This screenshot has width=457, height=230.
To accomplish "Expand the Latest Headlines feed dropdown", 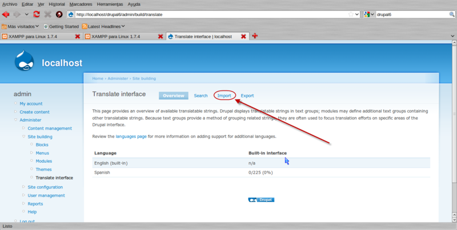I will pos(123,26).
